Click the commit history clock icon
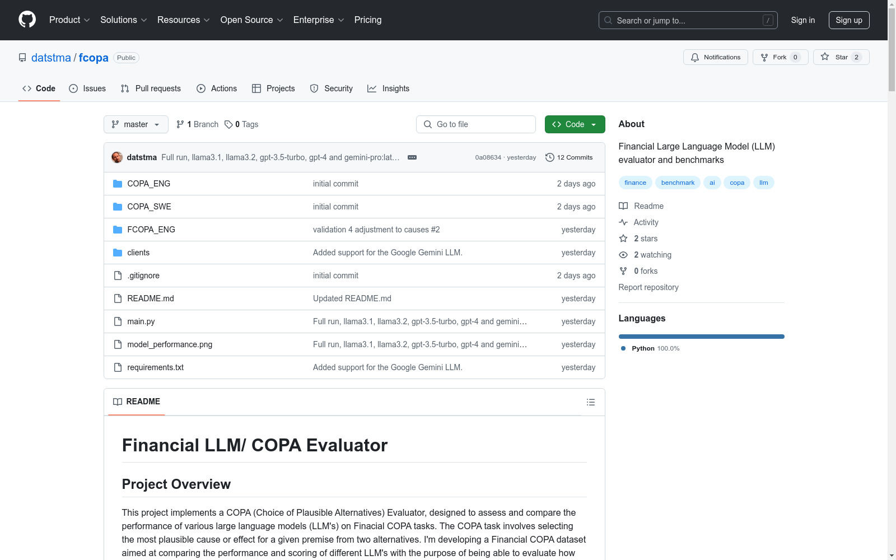Image resolution: width=896 pixels, height=560 pixels. (550, 157)
